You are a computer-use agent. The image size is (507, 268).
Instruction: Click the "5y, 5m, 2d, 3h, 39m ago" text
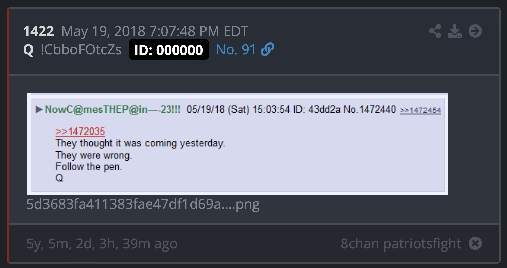[x=102, y=244]
